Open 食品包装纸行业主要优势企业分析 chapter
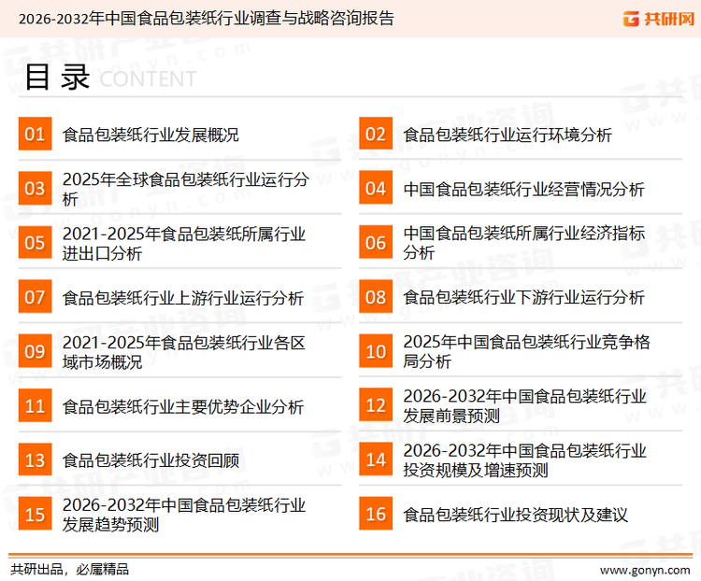Viewport: 701px width, 581px height. (x=182, y=406)
